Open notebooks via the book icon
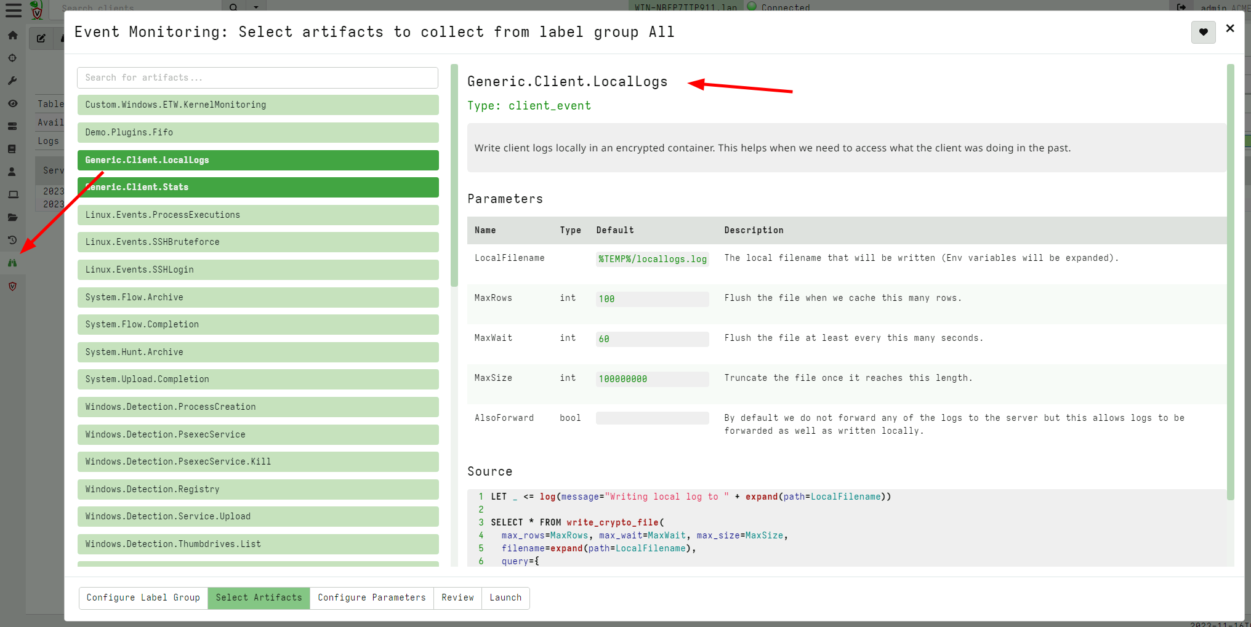This screenshot has width=1251, height=627. coord(13,148)
